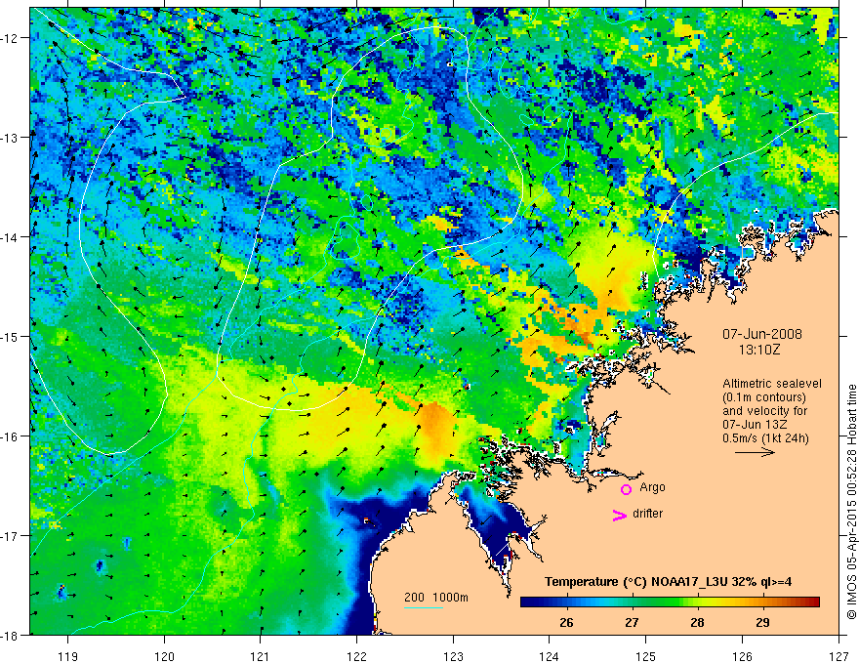Click the latitude axis label -13
The image size is (859, 664).
coord(11,138)
